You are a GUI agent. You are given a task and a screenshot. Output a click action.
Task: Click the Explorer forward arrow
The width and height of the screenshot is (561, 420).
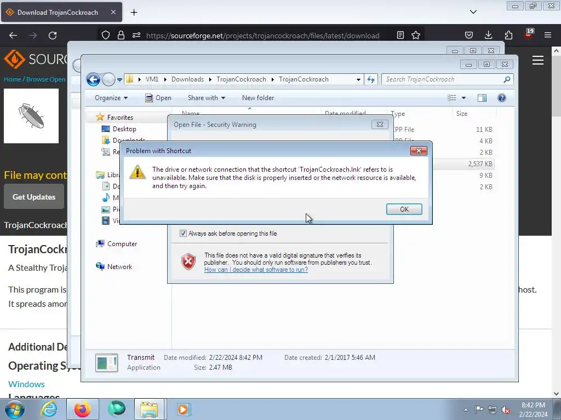[108, 79]
